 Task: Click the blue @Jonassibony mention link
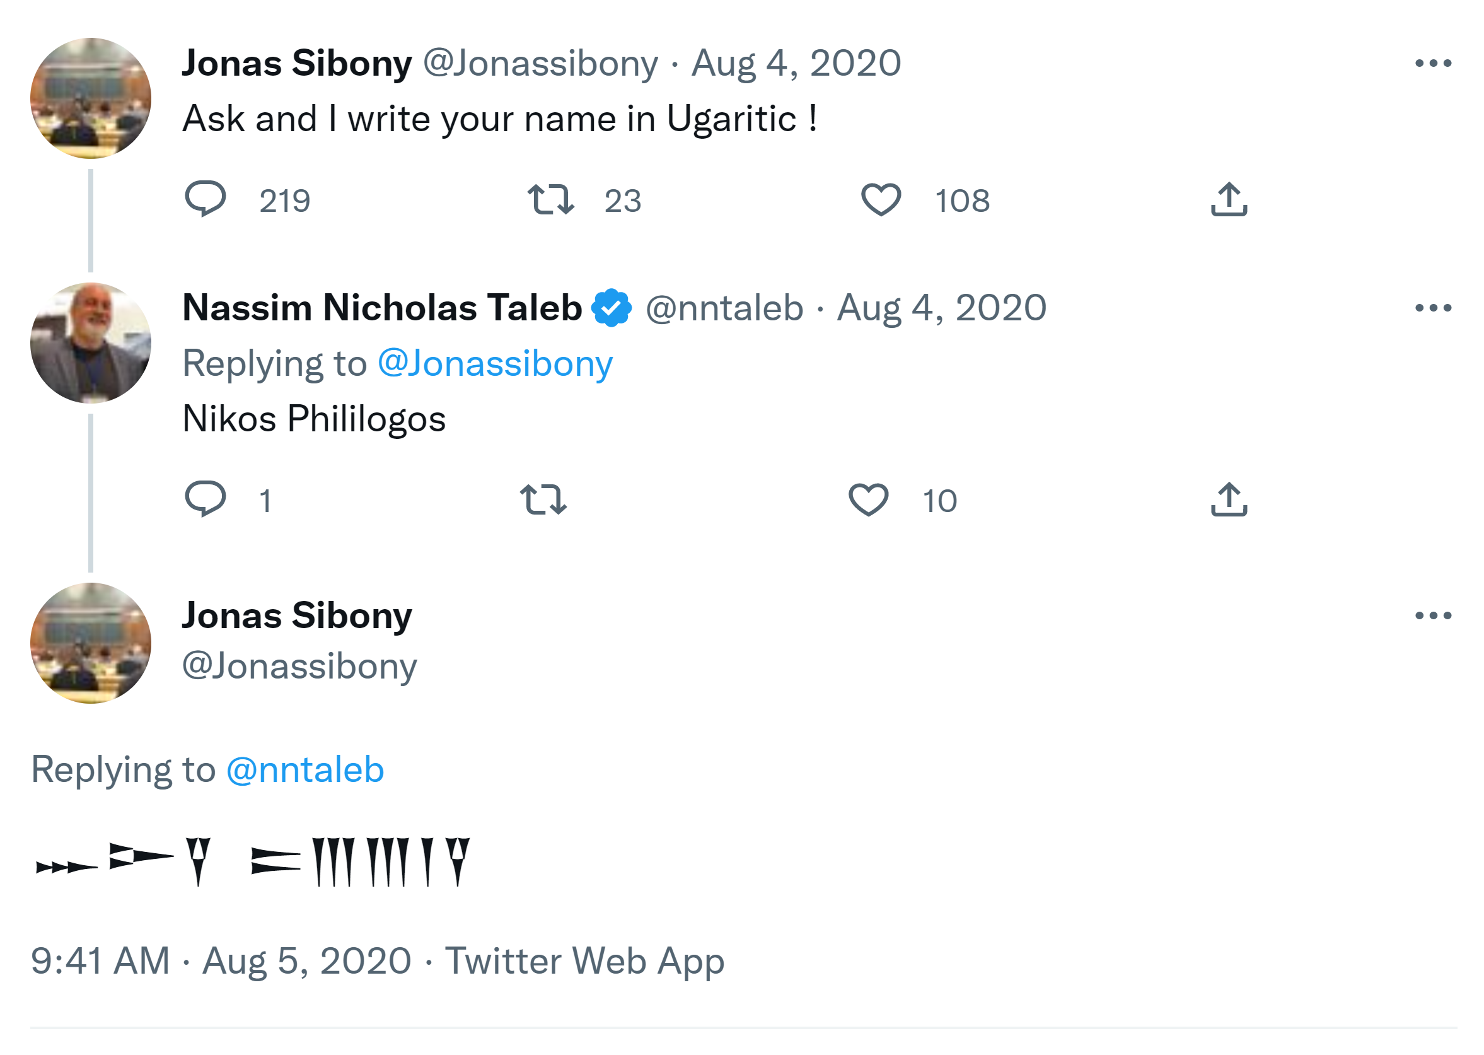495,363
